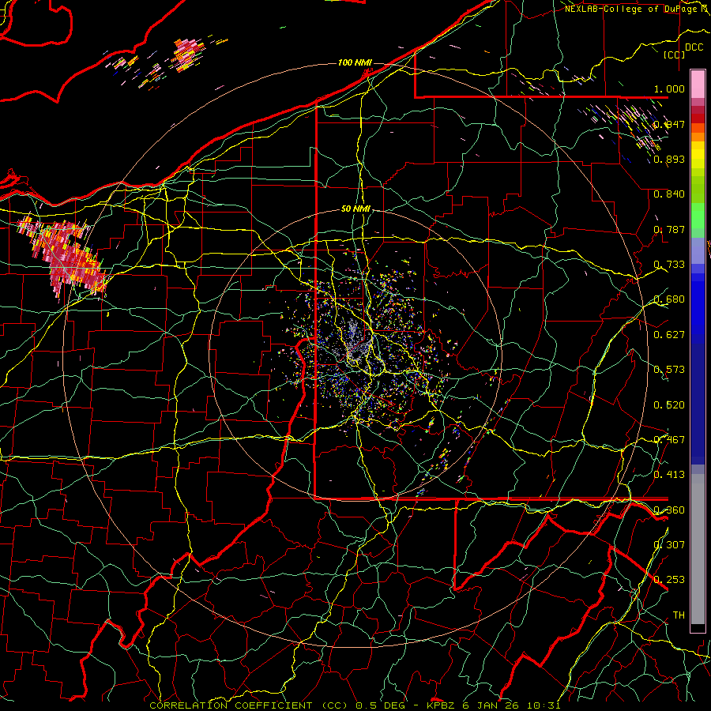Viewport: 711px width, 711px height.
Task: Click the 0.573 legend value
Action: click(x=669, y=370)
